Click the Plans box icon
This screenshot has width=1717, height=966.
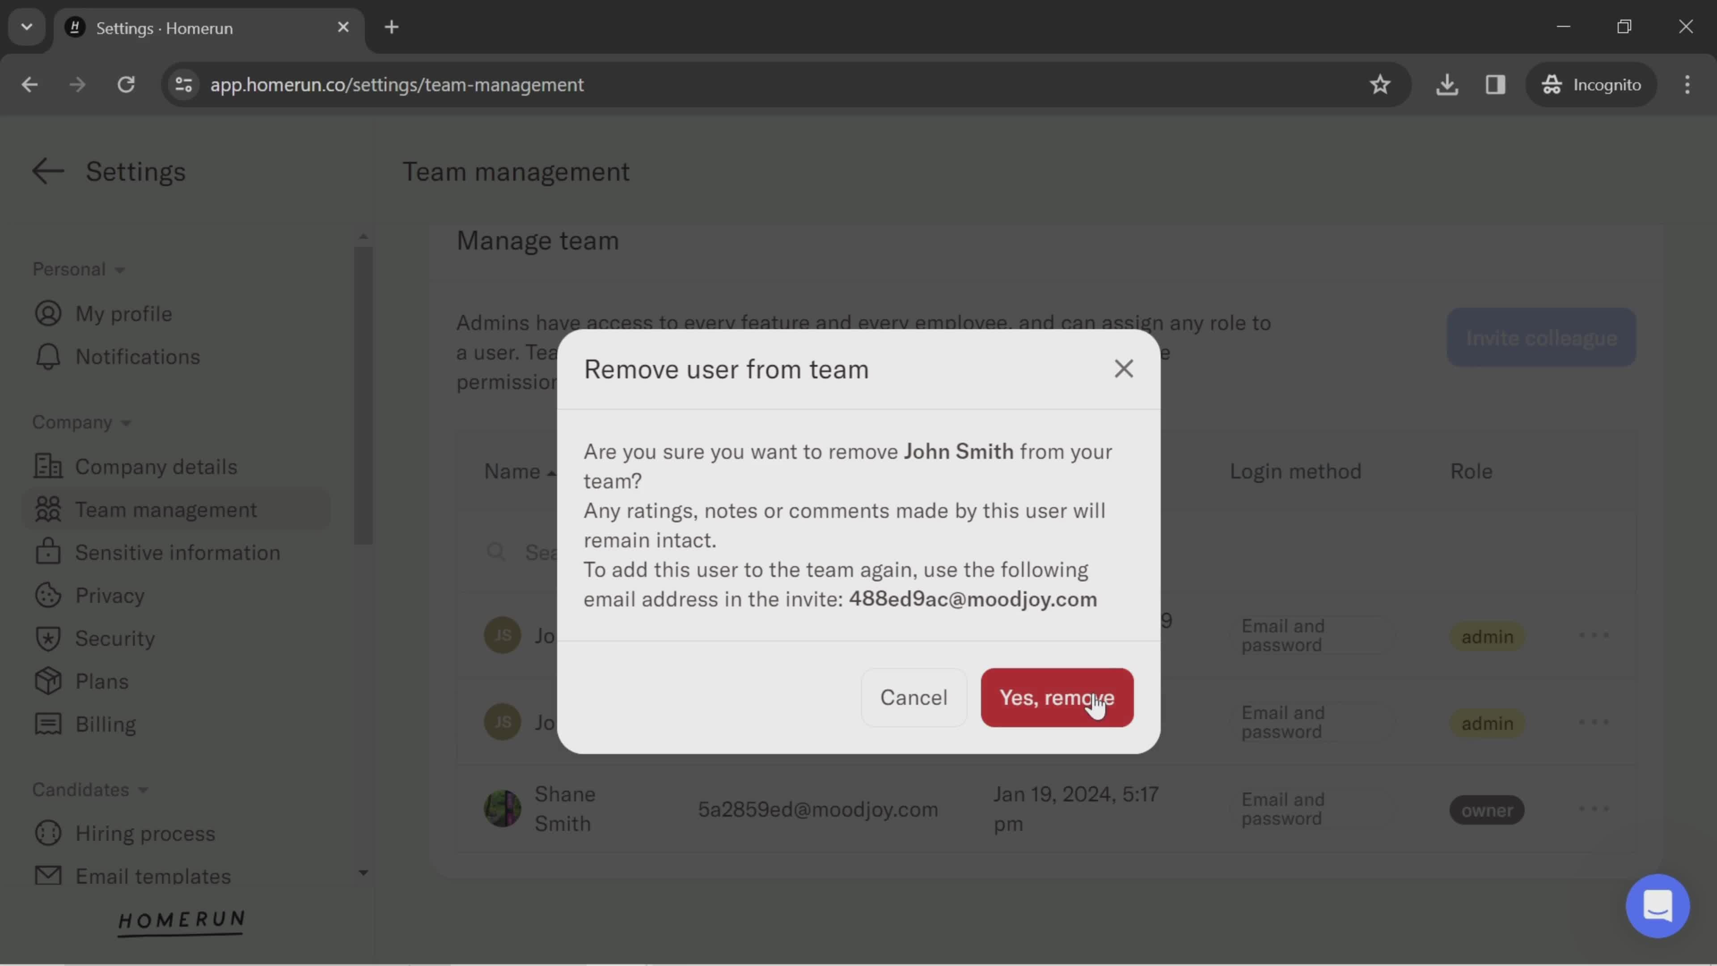48,681
